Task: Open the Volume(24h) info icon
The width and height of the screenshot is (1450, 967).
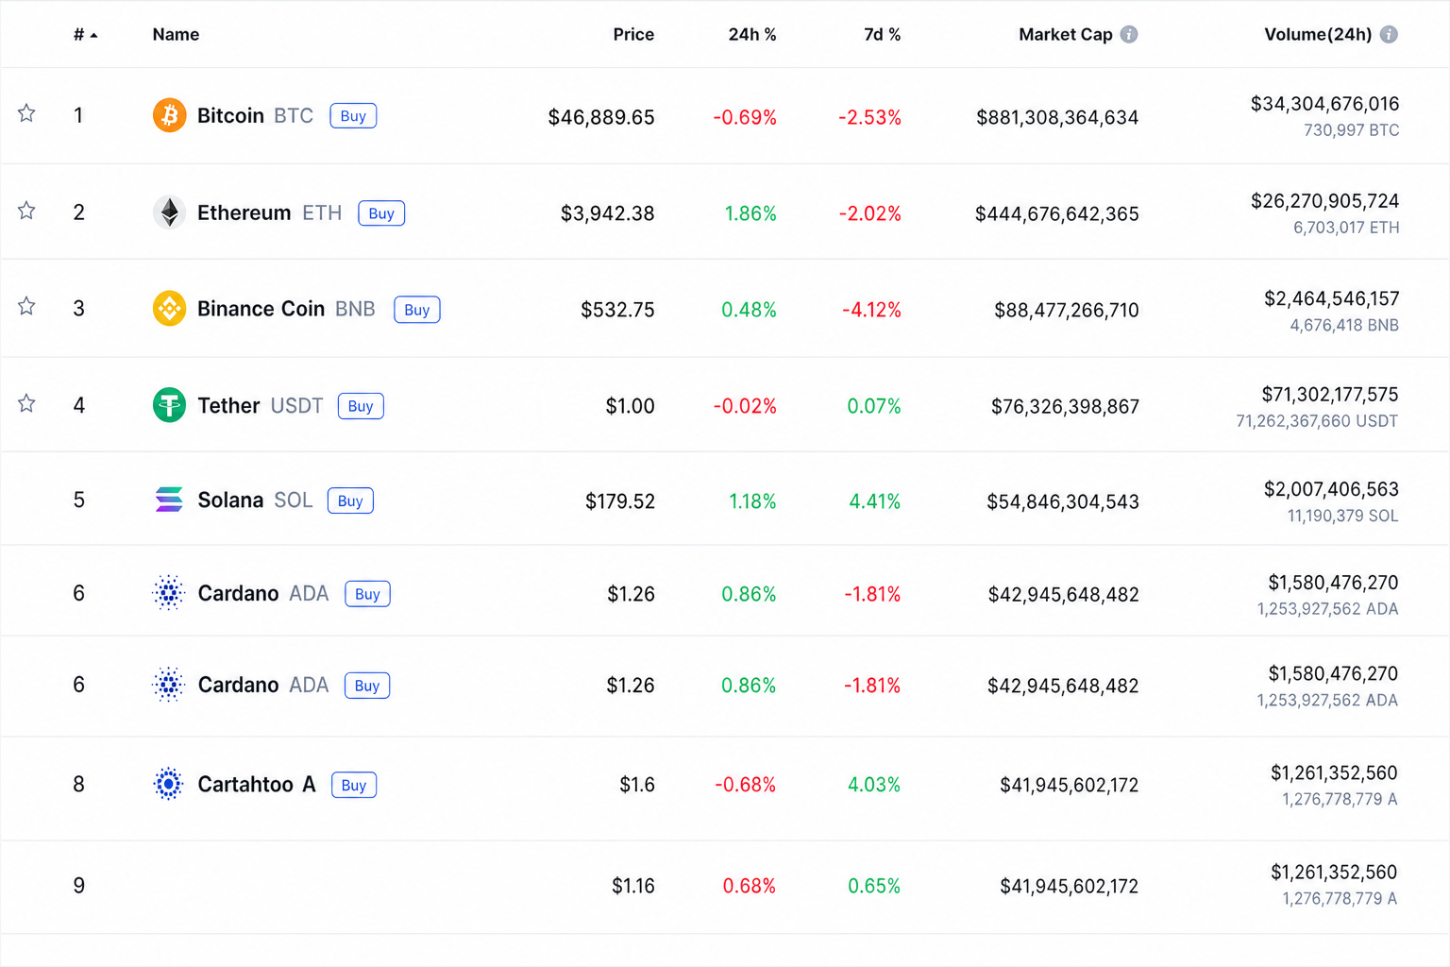Action: tap(1389, 34)
